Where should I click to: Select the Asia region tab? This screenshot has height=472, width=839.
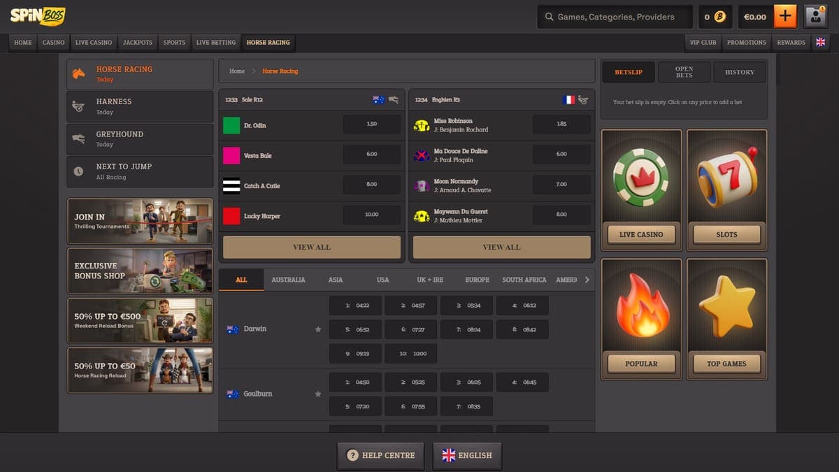click(x=336, y=280)
